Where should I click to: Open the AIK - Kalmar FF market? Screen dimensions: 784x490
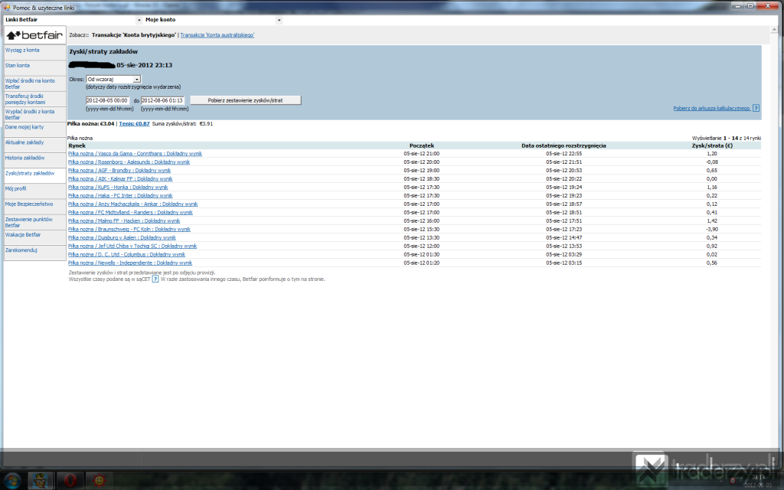pos(120,179)
